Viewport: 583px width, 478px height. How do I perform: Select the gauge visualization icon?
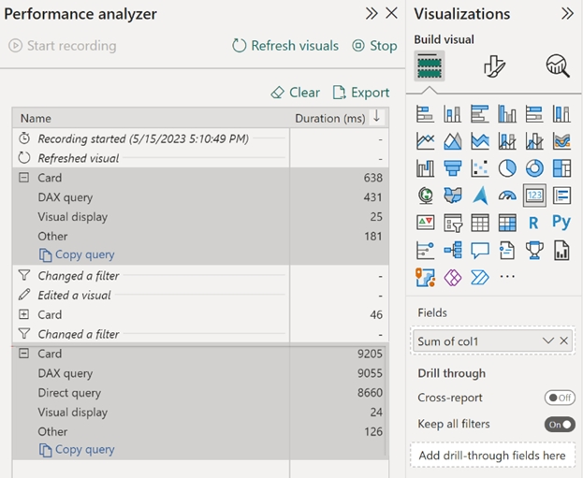pyautogui.click(x=507, y=196)
